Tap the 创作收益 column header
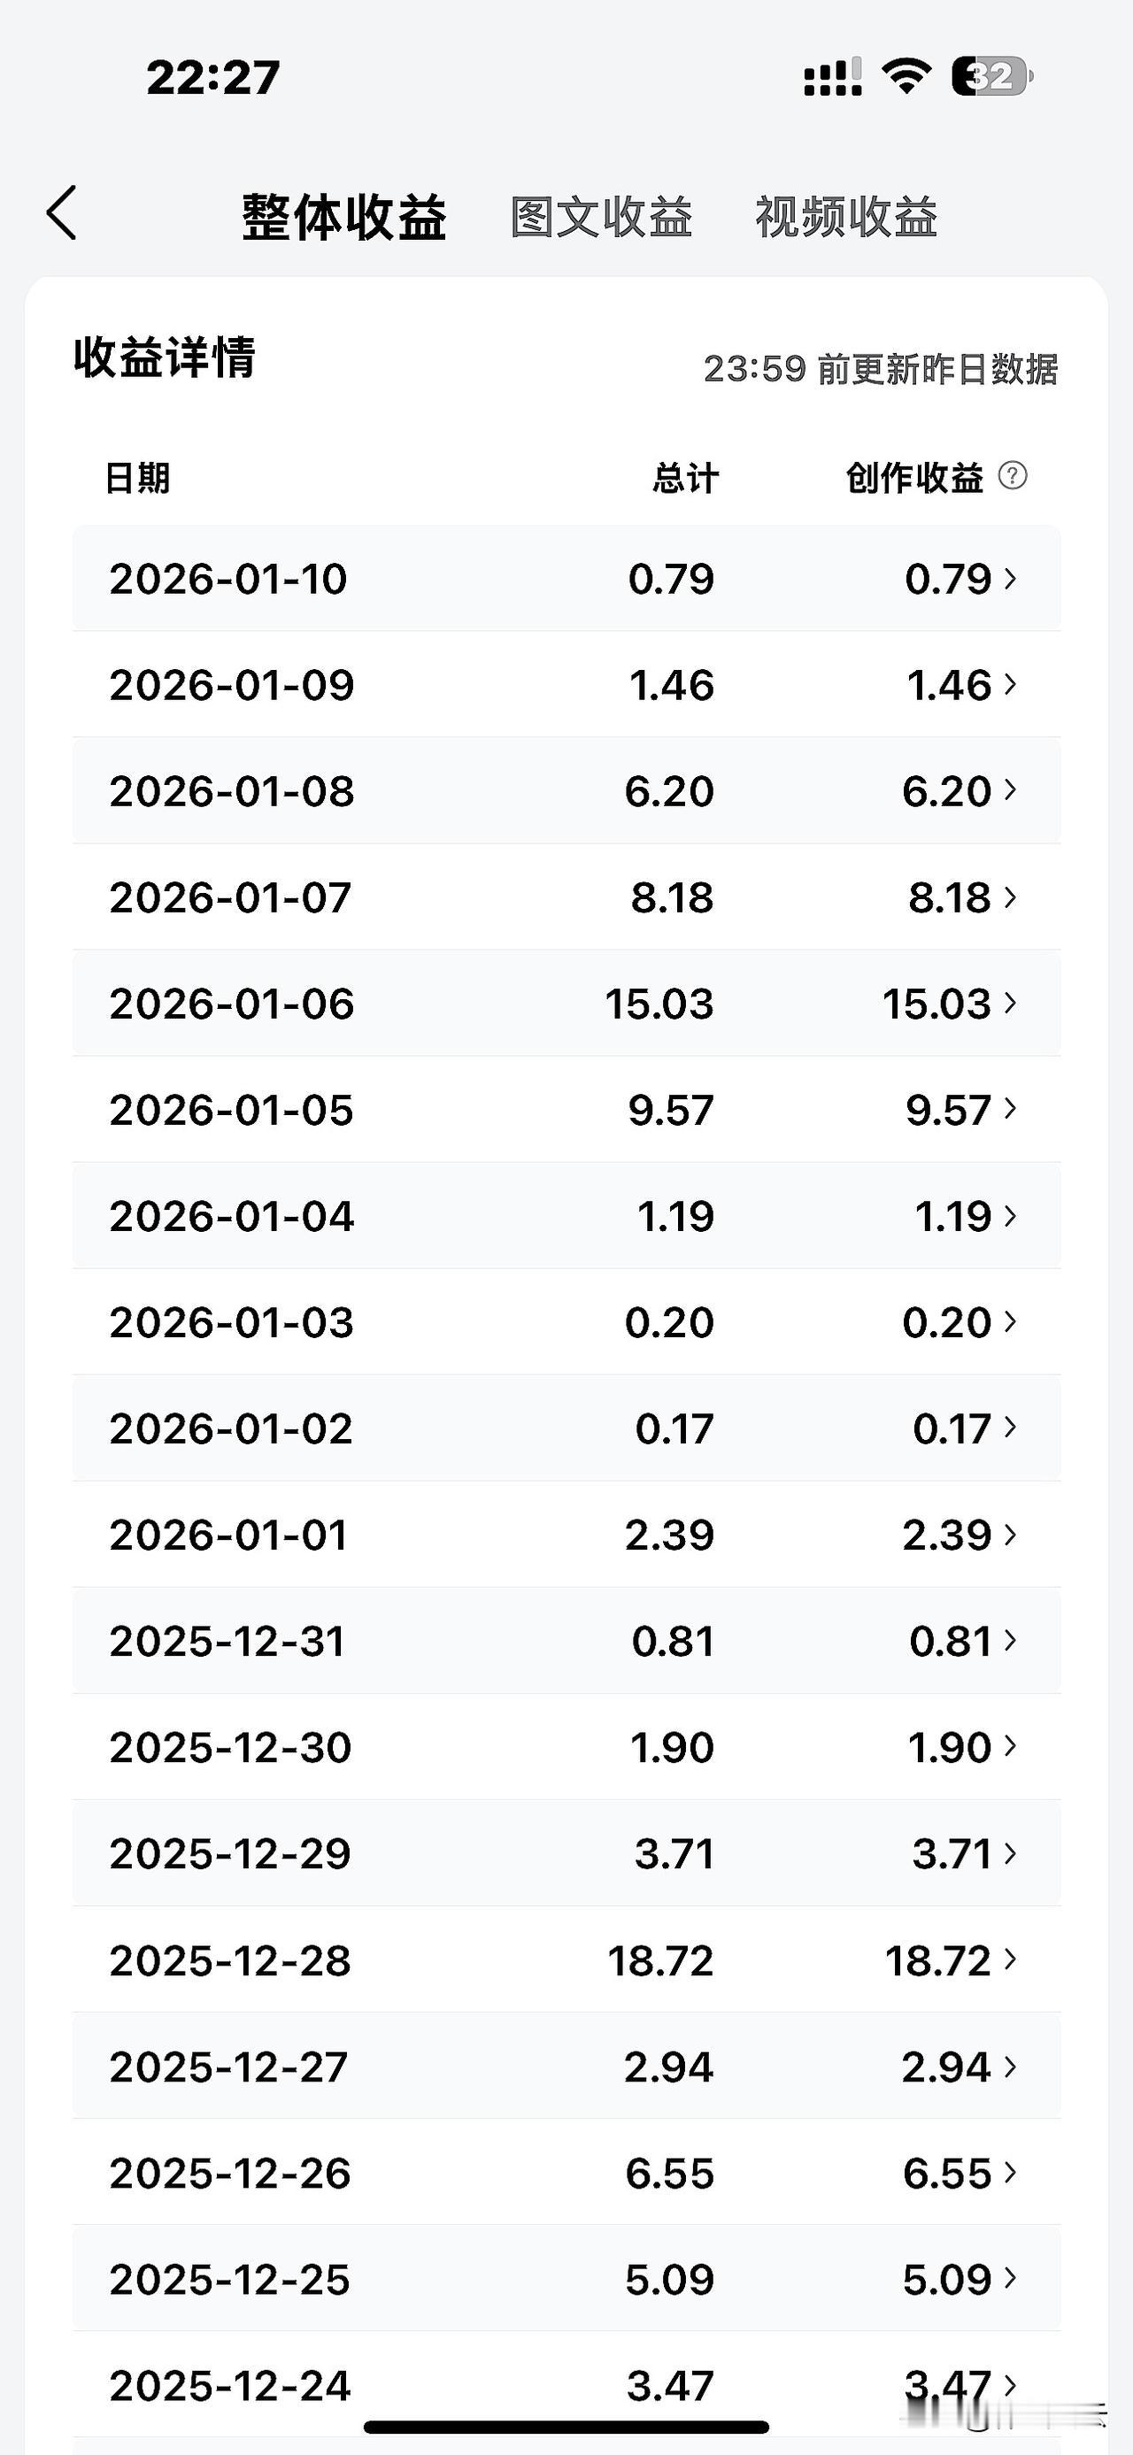1133x2455 pixels. pyautogui.click(x=913, y=478)
